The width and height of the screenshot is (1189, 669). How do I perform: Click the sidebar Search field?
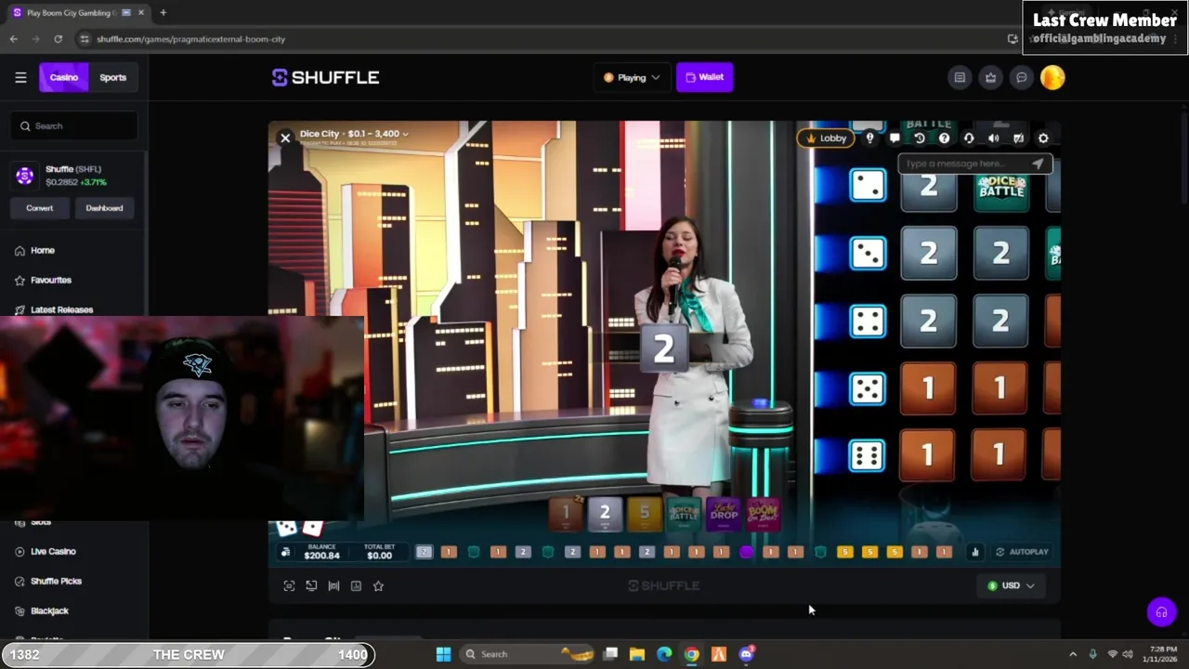click(x=74, y=125)
